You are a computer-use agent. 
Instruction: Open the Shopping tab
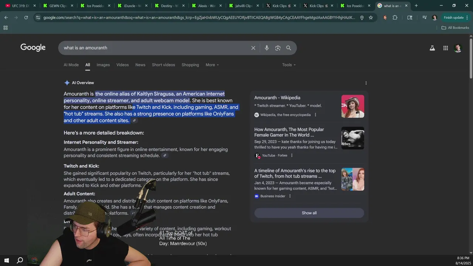click(190, 65)
